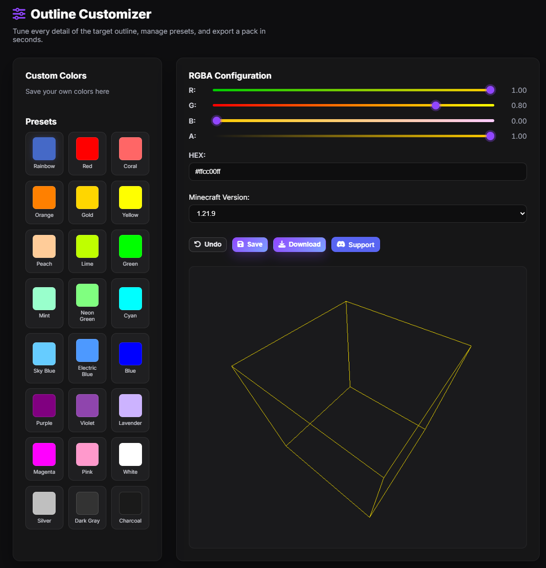
Task: Open the Discord Support link
Action: [x=355, y=245]
